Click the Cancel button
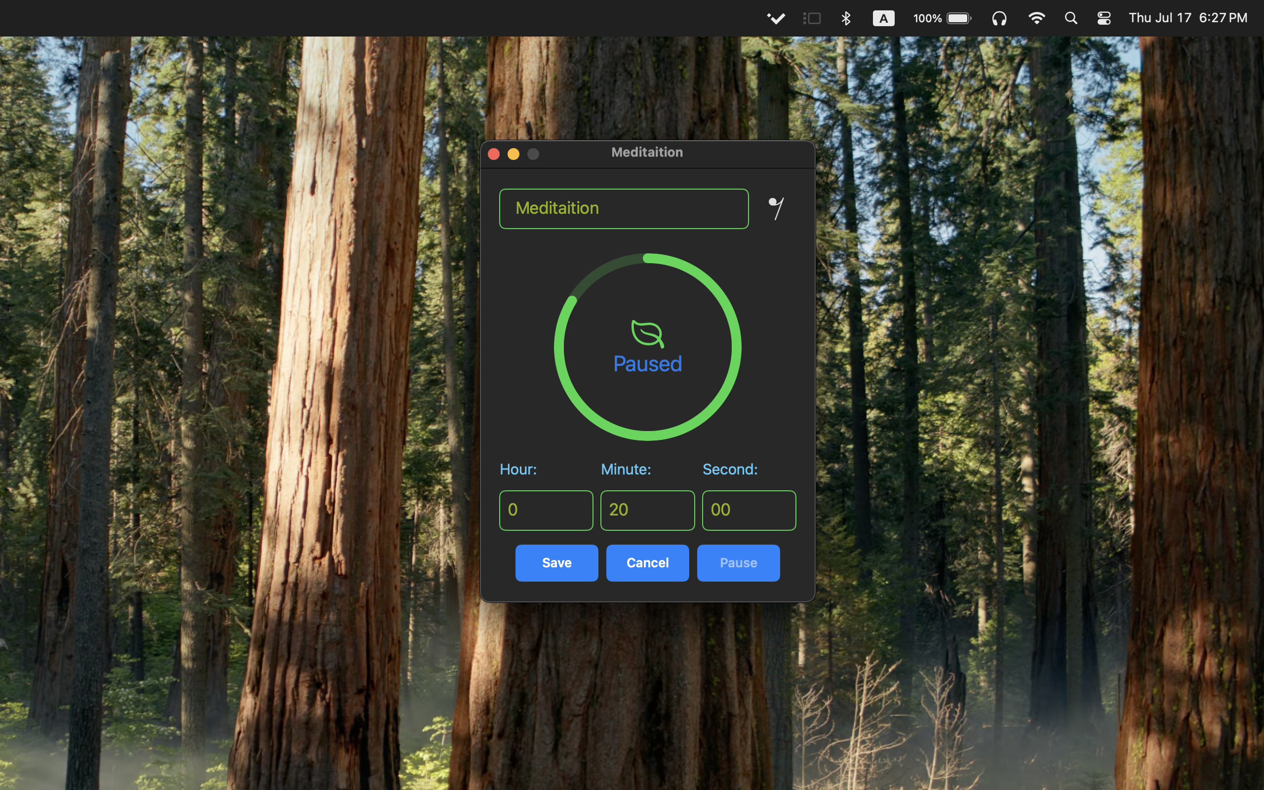Viewport: 1264px width, 790px height. tap(648, 563)
